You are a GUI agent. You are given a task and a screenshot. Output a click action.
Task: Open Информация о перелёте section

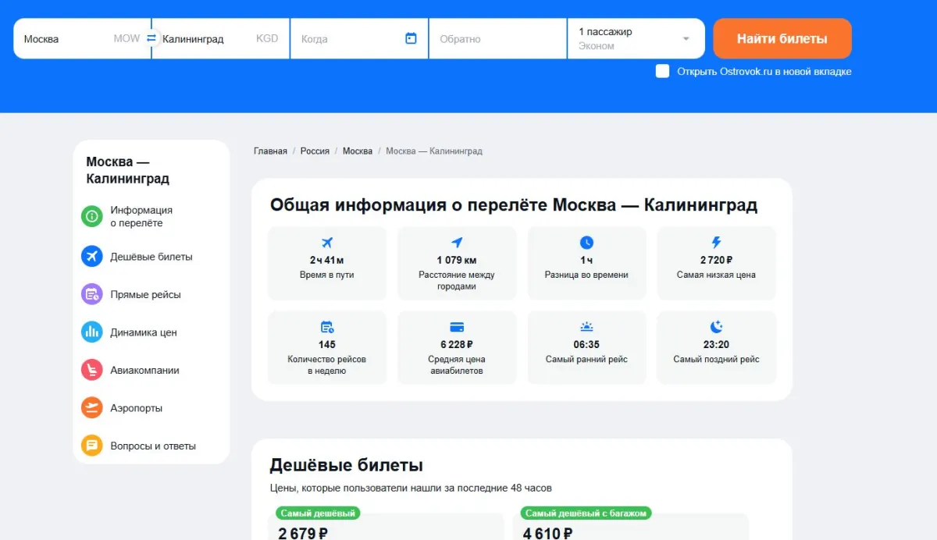(141, 216)
